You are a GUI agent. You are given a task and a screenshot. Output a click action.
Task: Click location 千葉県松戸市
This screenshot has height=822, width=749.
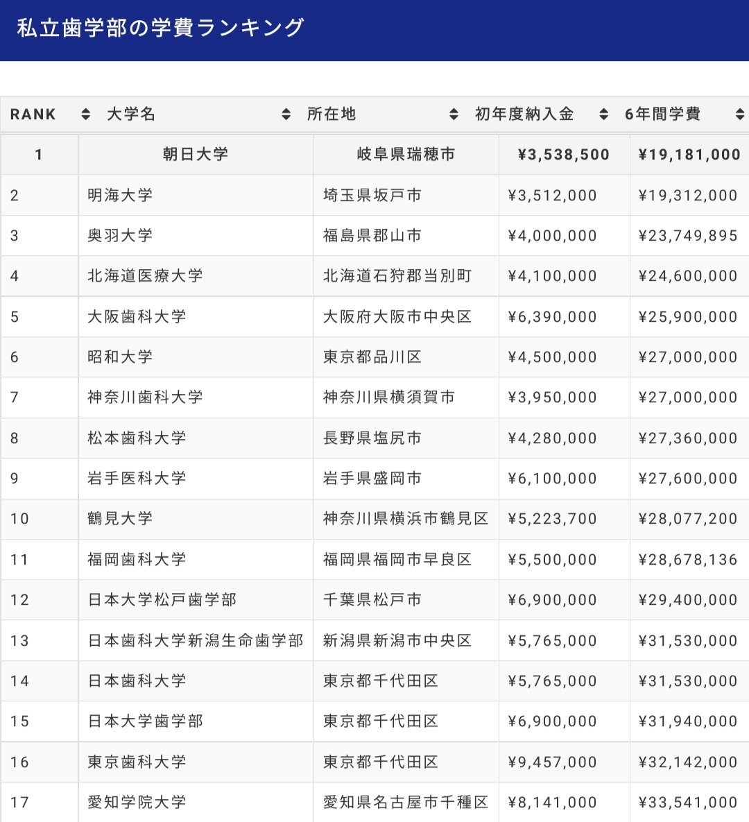click(372, 600)
